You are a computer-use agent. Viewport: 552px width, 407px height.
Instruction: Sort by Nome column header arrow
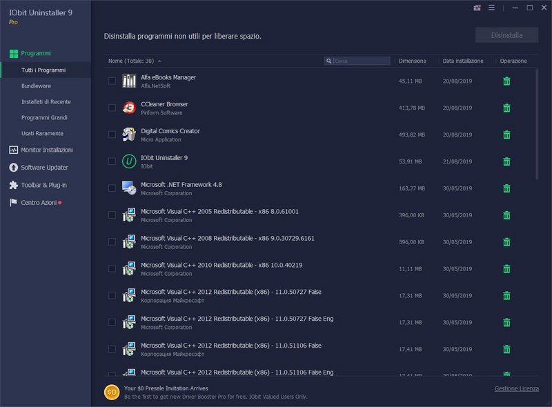[x=159, y=61]
